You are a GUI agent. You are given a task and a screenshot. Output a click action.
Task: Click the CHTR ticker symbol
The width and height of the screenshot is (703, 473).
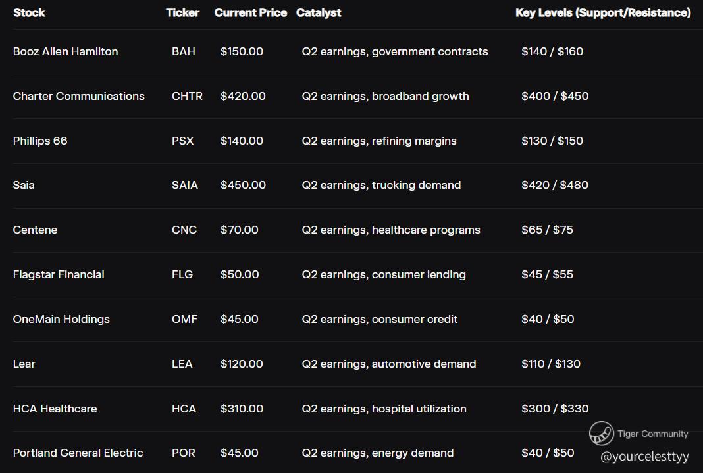point(187,96)
